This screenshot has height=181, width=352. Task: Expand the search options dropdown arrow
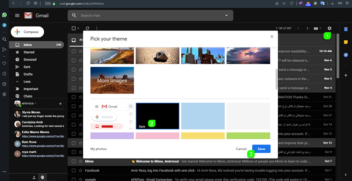click(226, 16)
